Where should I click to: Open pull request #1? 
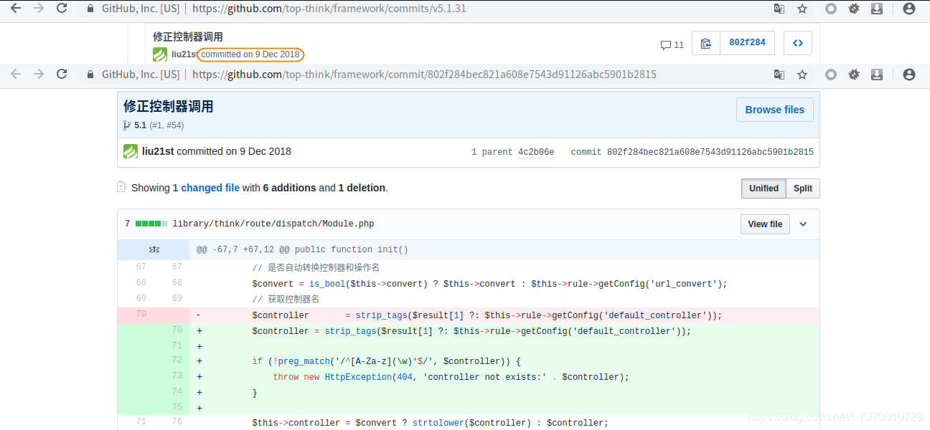pos(157,125)
